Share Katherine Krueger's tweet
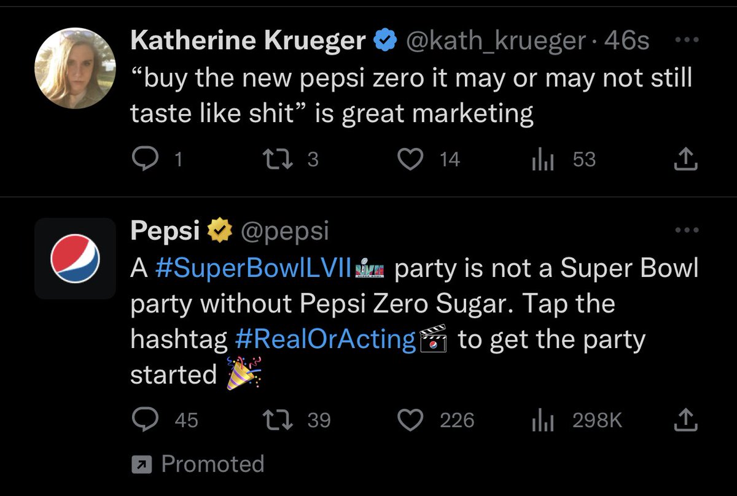The width and height of the screenshot is (737, 496). pyautogui.click(x=686, y=160)
